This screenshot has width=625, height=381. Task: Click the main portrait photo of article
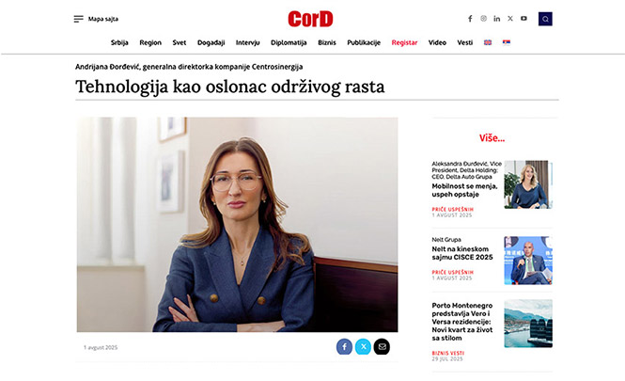237,225
